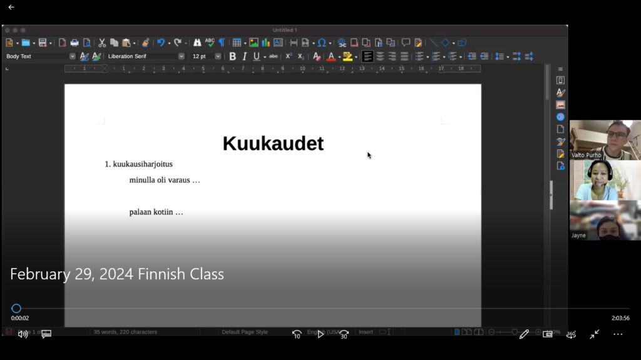Toggle bold formatting

point(232,56)
